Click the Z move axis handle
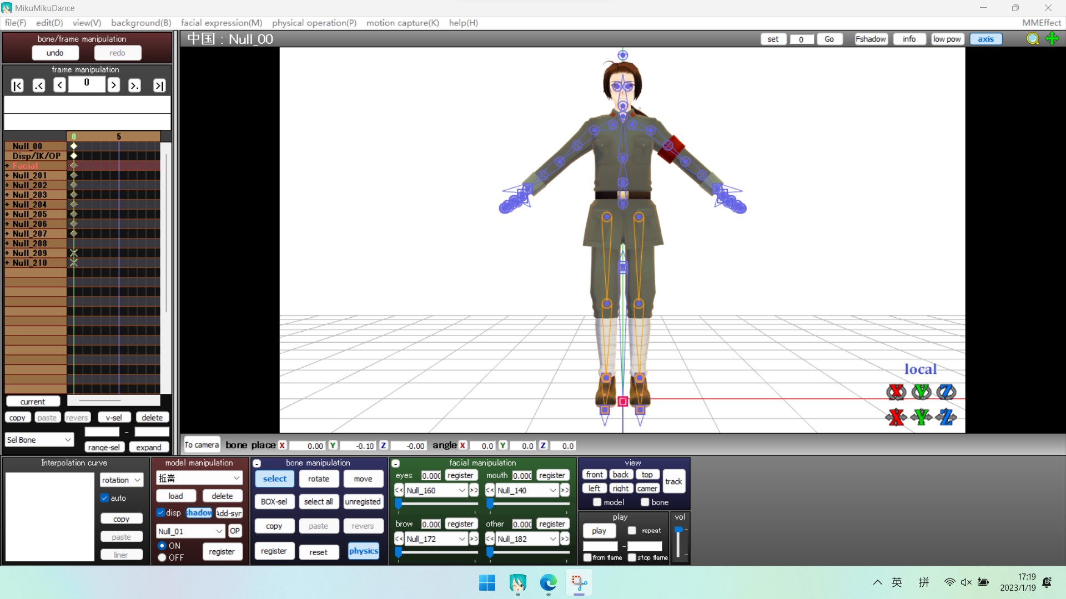The image size is (1066, 599). [x=946, y=417]
